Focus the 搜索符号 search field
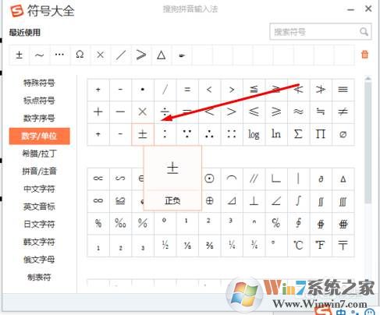The width and height of the screenshot is (380, 315). 321,32
